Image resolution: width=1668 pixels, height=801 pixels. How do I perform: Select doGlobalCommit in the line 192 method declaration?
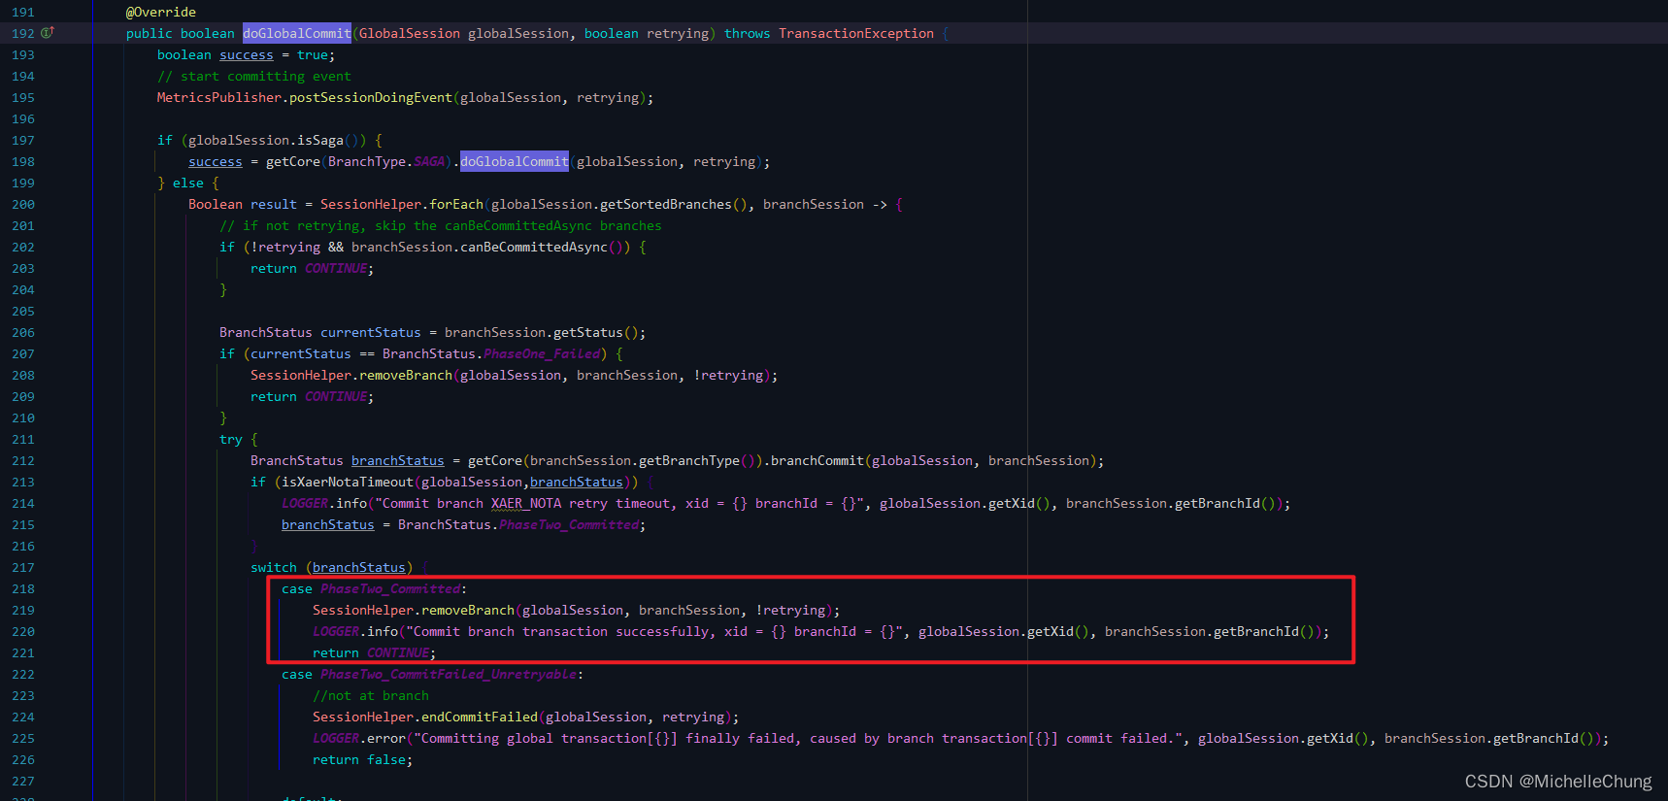(297, 33)
